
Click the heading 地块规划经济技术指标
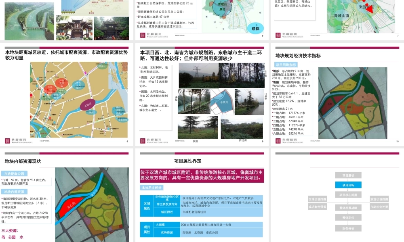298,56
